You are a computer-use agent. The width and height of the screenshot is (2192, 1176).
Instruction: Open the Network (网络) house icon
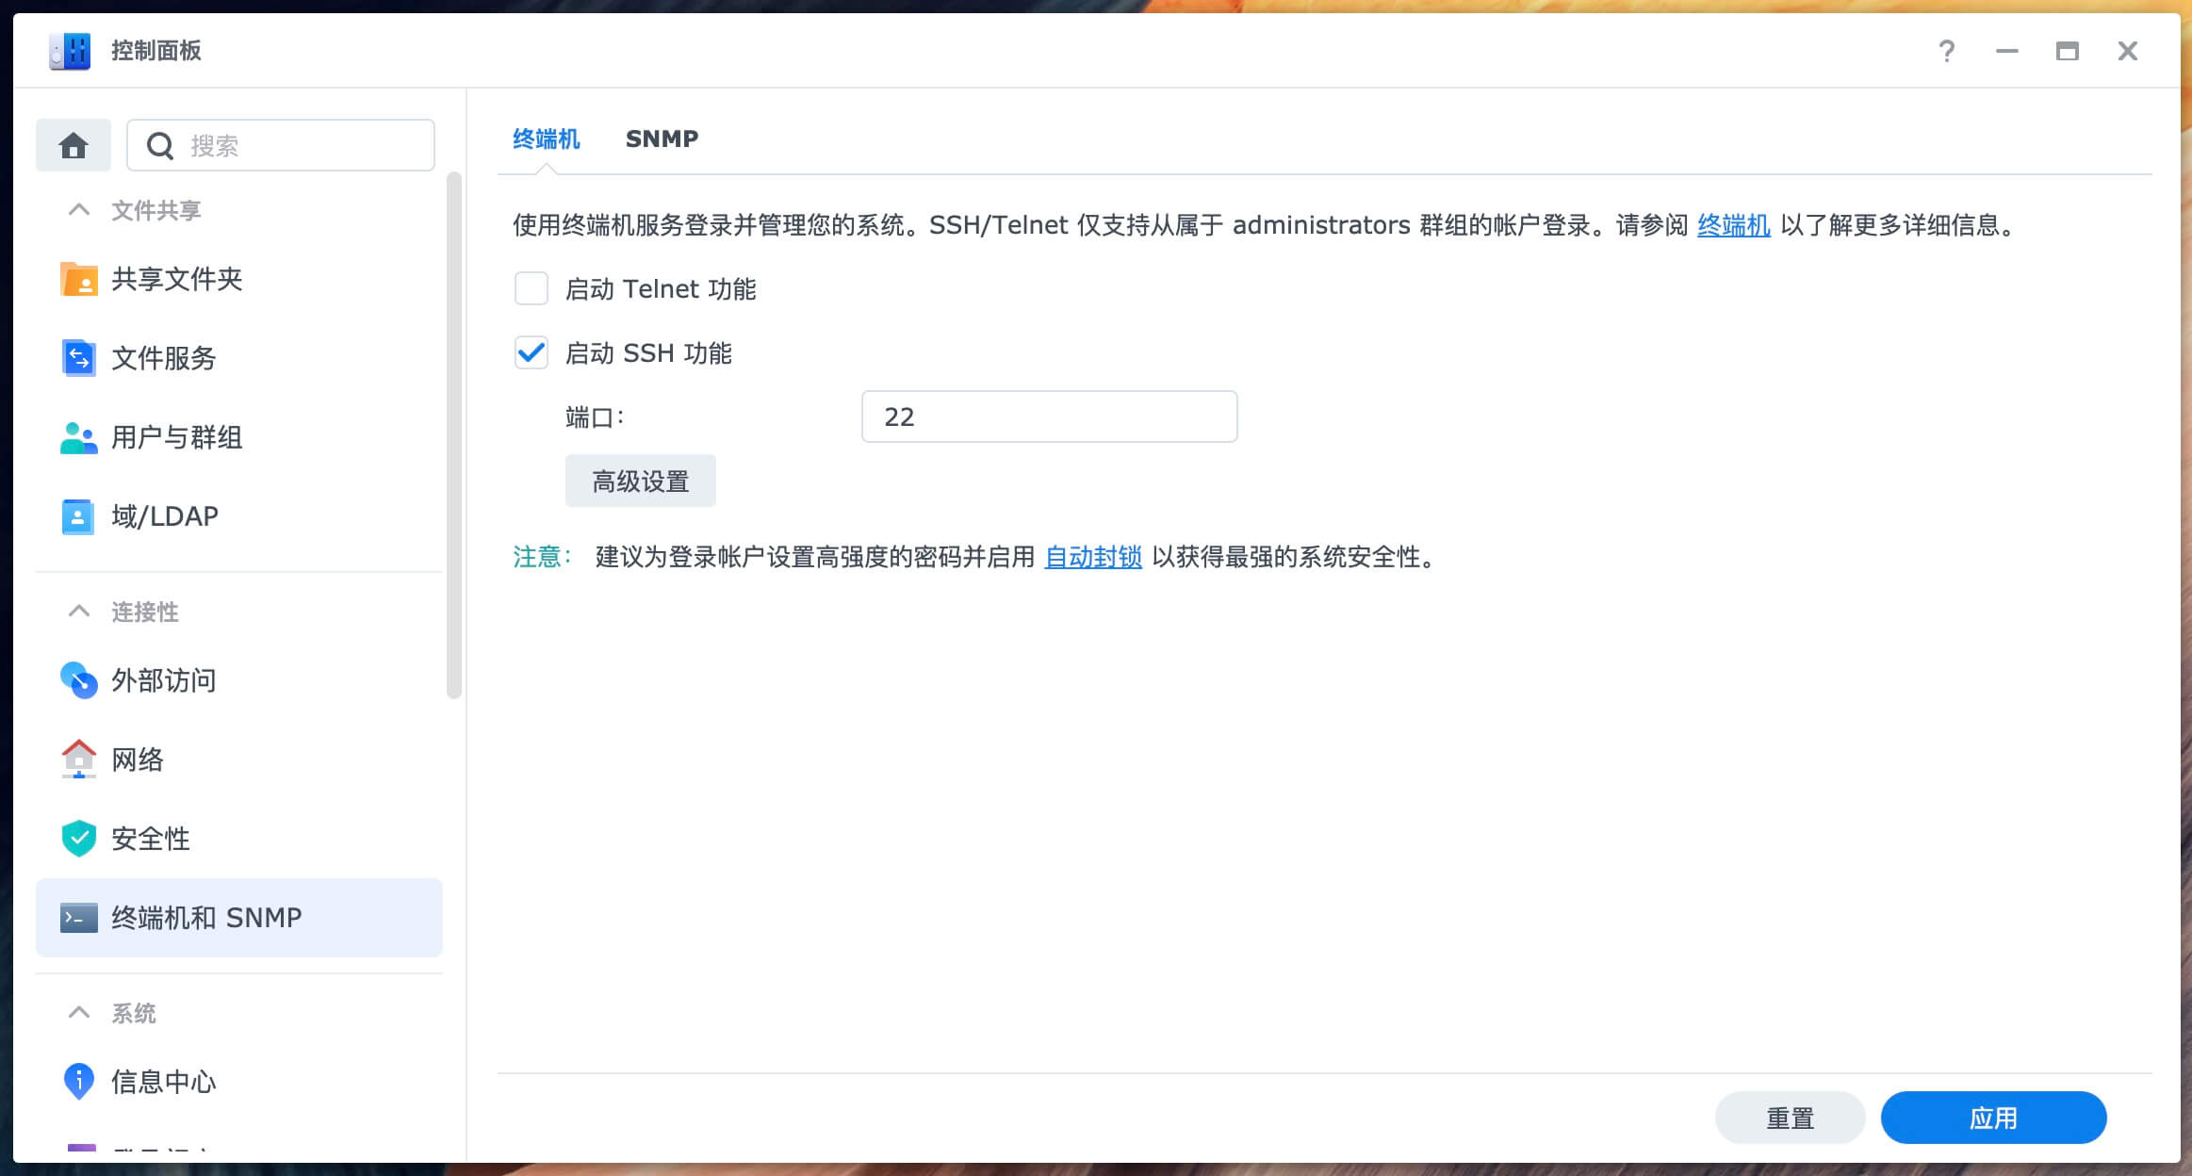point(79,759)
